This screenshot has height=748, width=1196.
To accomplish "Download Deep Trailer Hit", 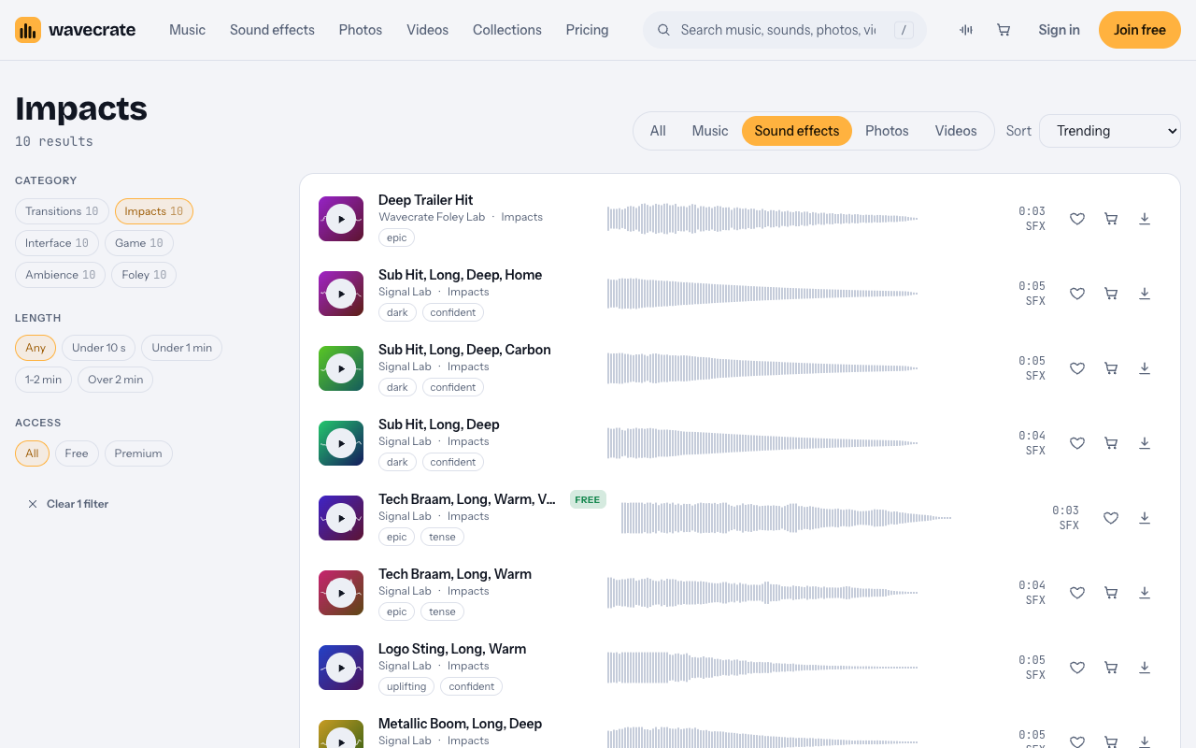I will 1145,219.
